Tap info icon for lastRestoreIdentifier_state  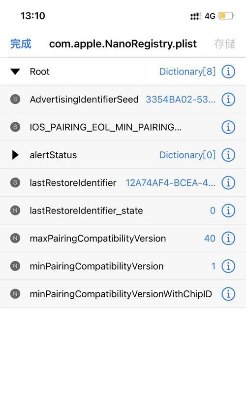click(x=228, y=210)
